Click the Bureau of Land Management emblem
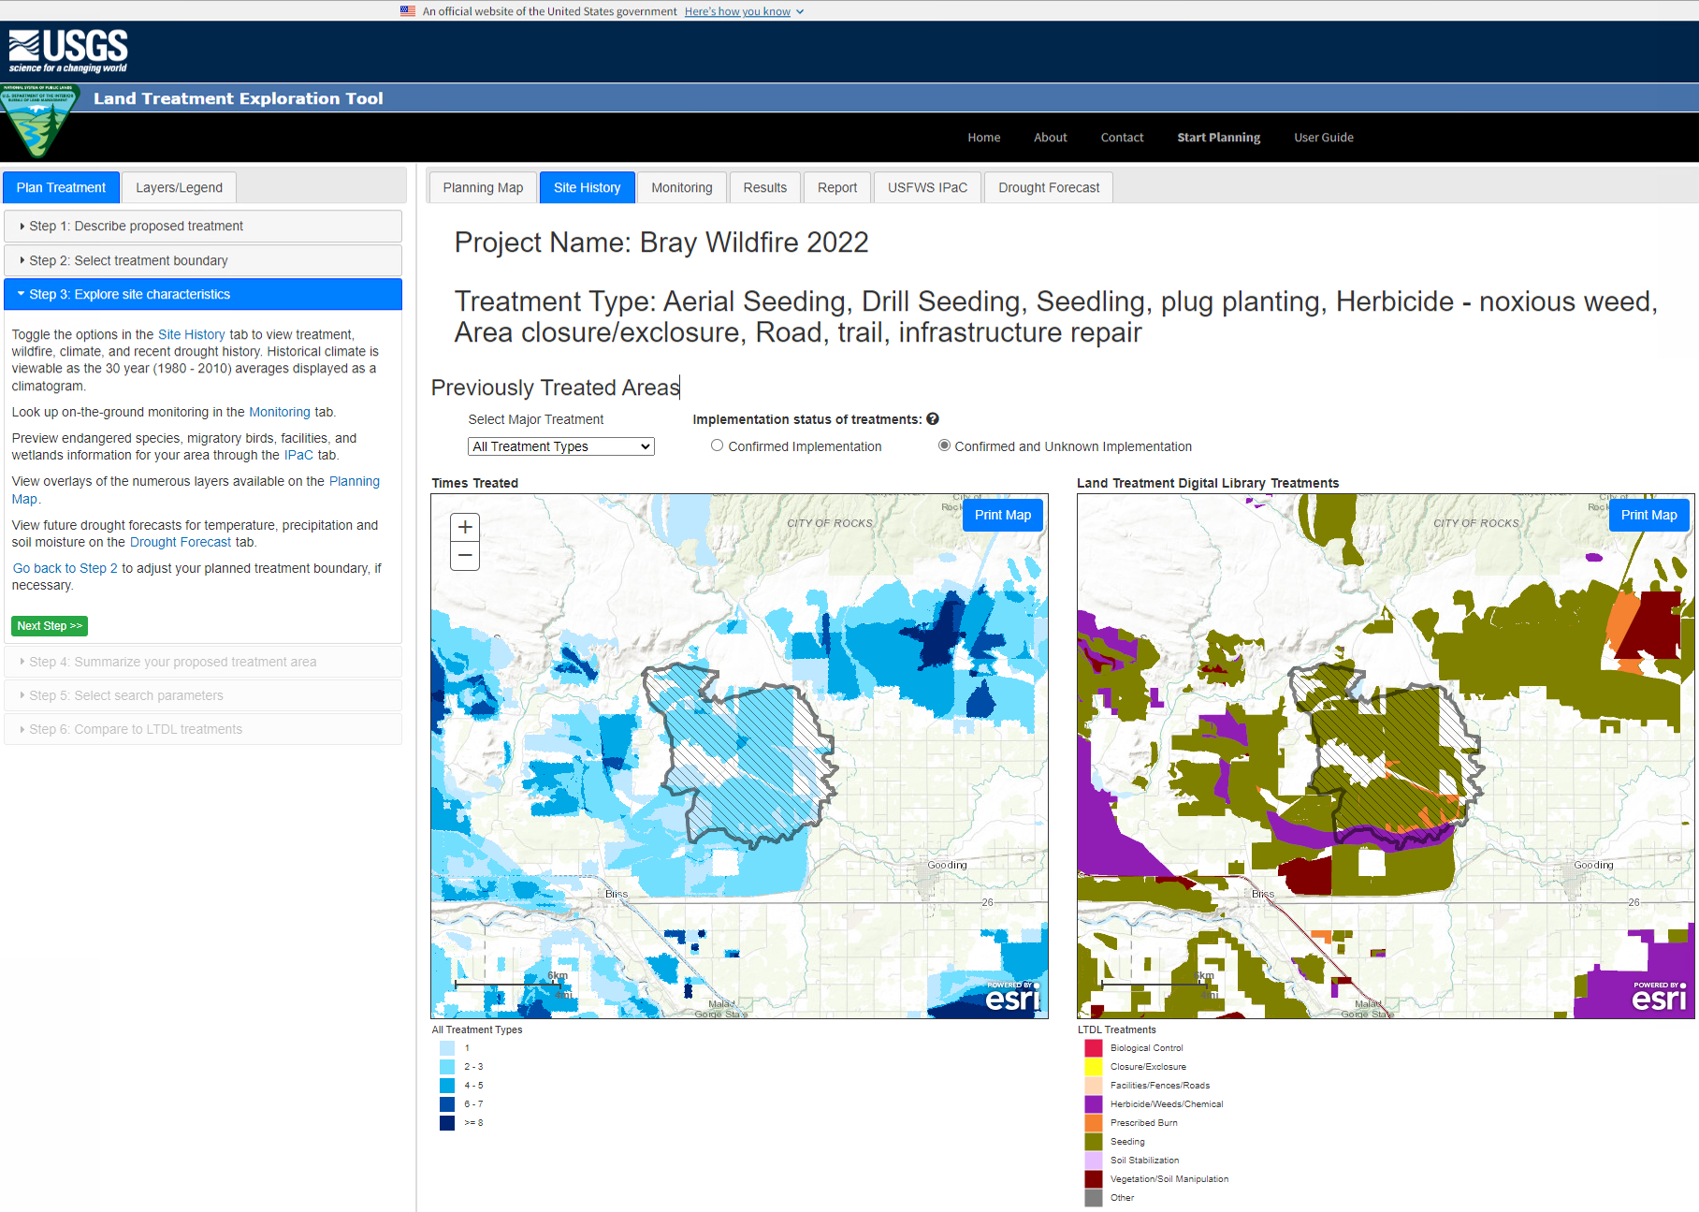Screen dimensions: 1699x1212 coord(39,120)
